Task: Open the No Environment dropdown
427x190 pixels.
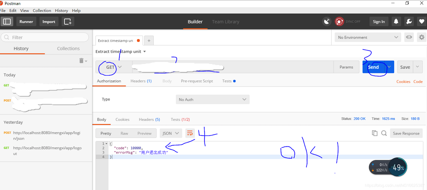Action: coord(368,37)
